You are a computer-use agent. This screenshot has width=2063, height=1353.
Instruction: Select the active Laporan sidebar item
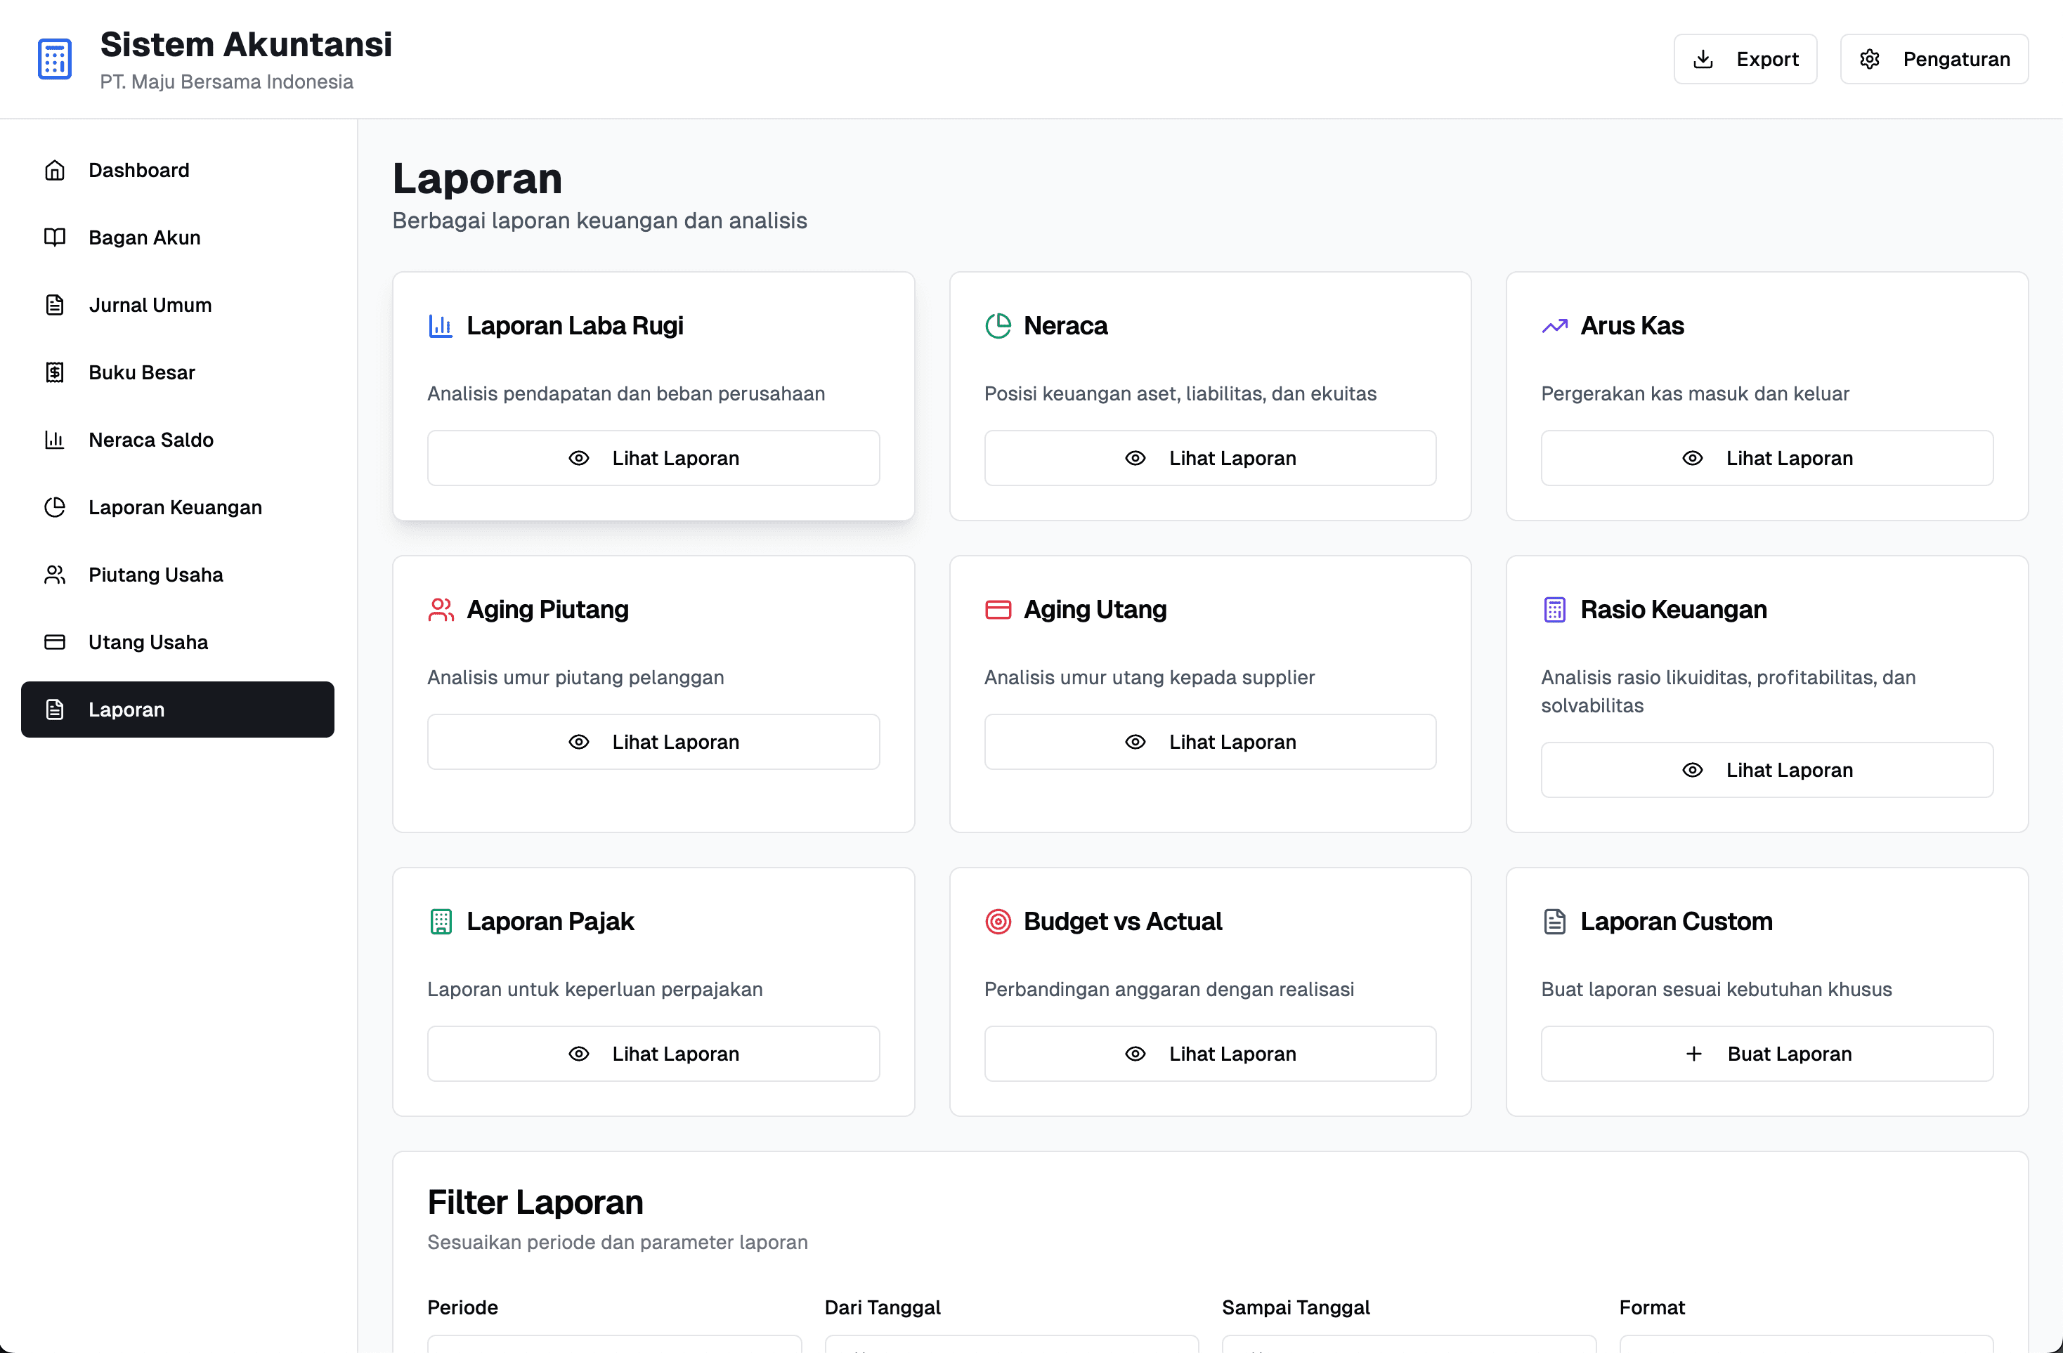click(178, 710)
